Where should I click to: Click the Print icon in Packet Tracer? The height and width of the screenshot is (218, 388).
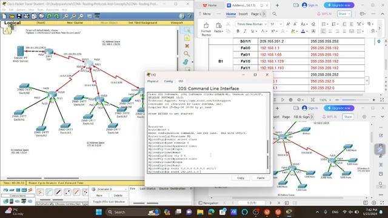click(x=27, y=16)
